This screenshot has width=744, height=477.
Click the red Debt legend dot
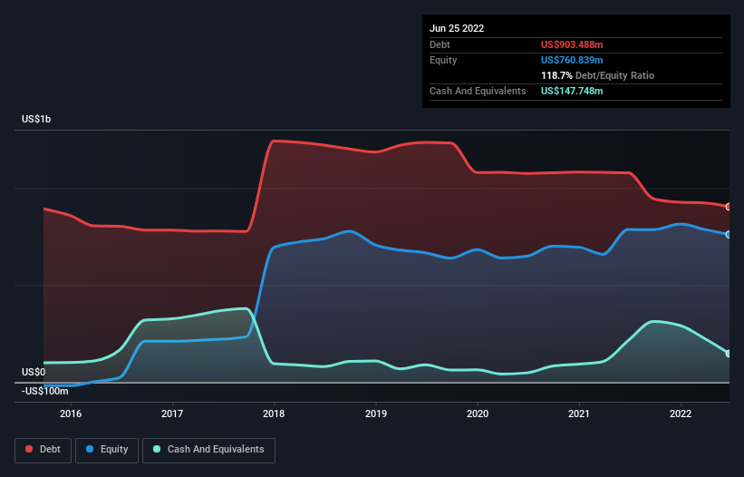point(29,449)
